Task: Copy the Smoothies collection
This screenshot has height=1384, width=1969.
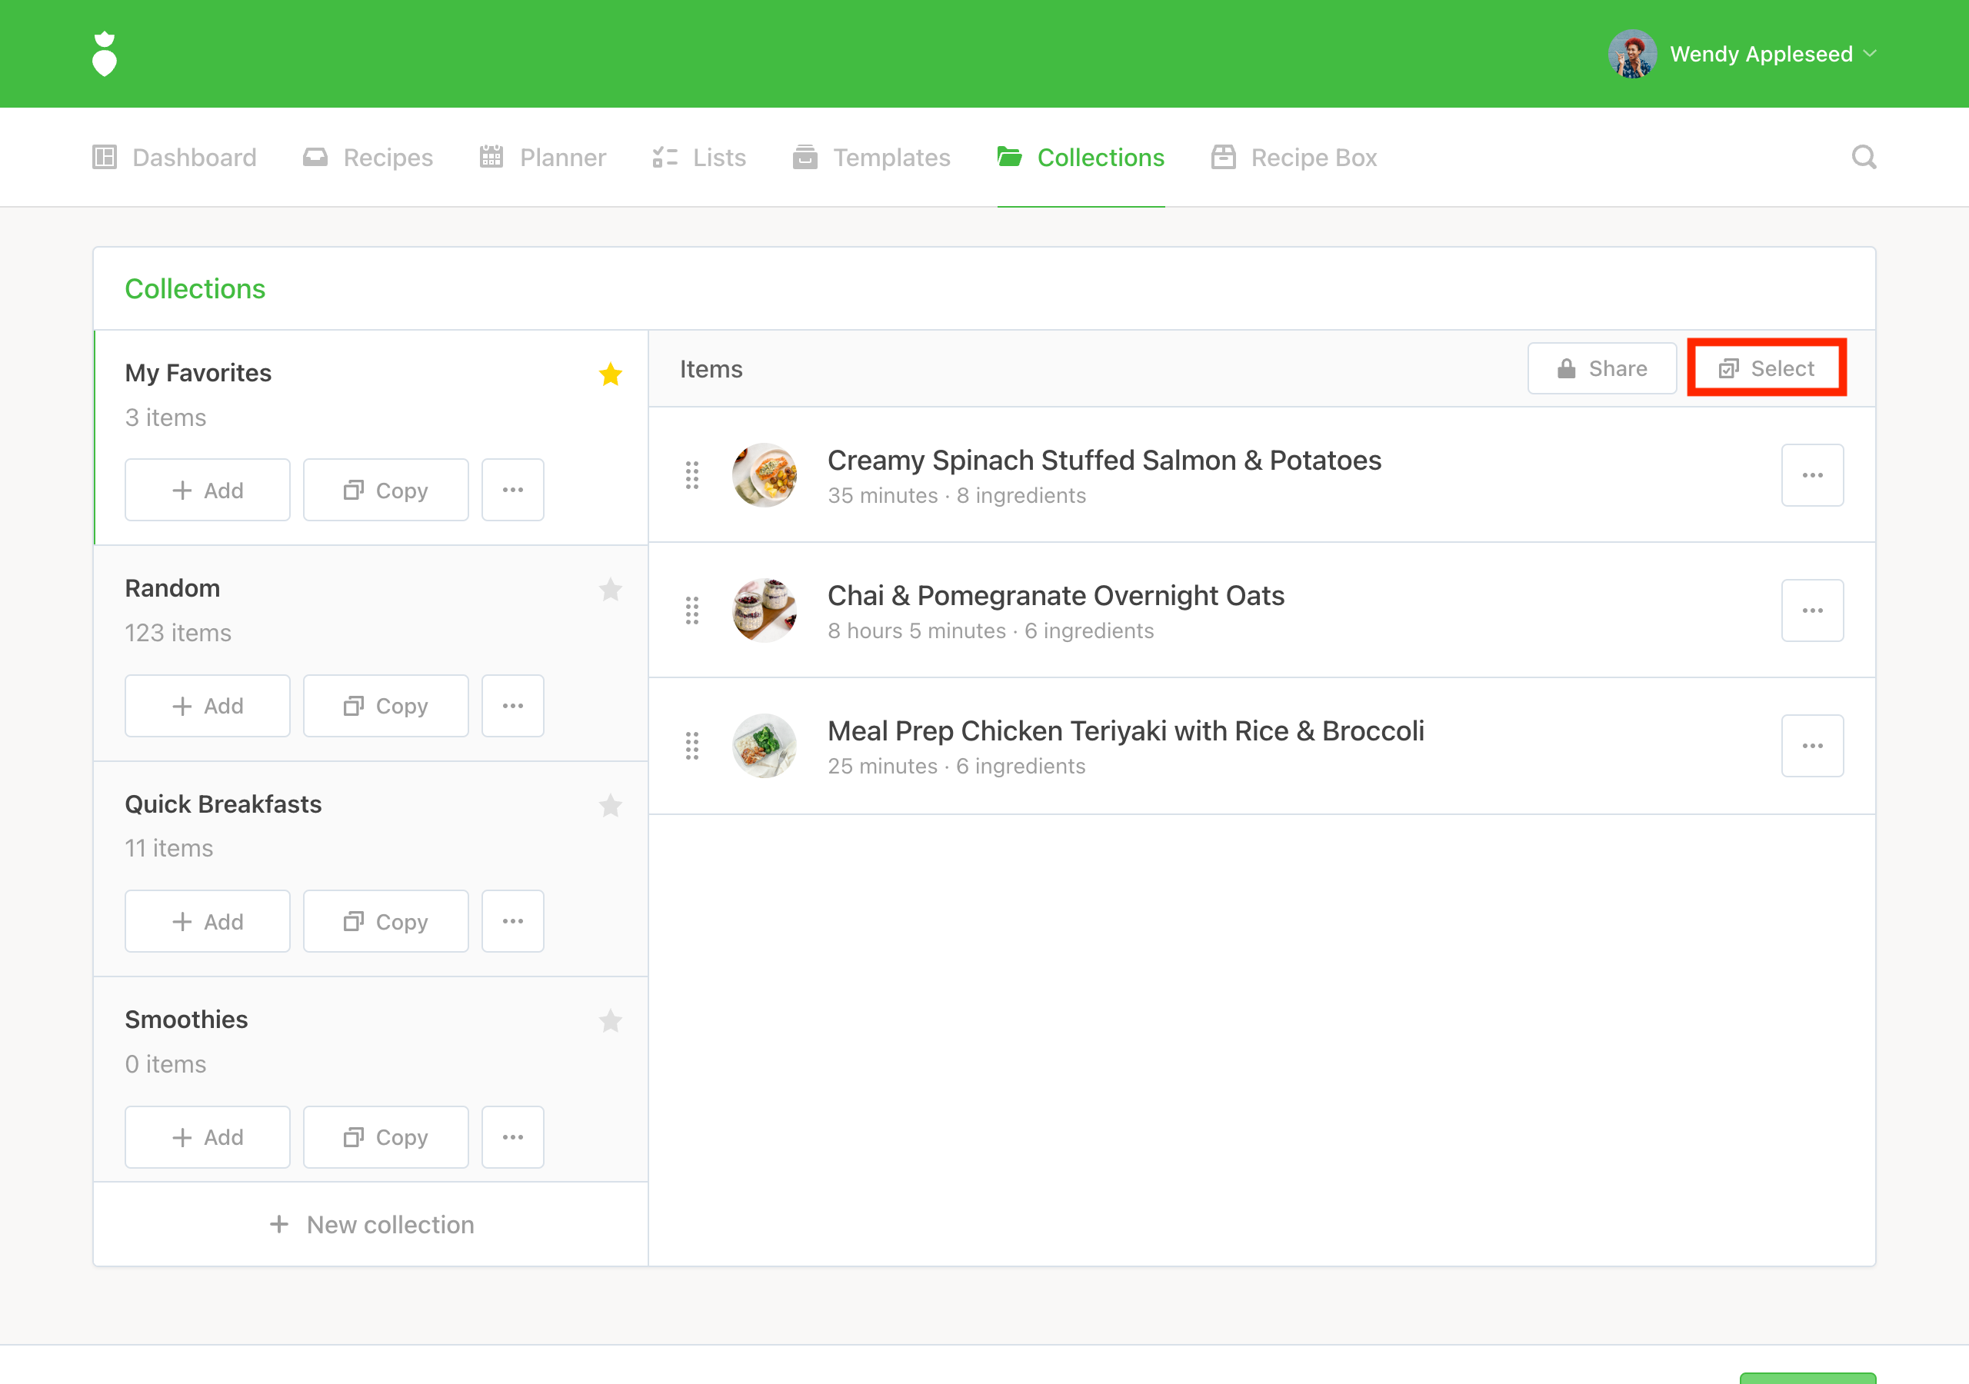Action: click(x=385, y=1137)
